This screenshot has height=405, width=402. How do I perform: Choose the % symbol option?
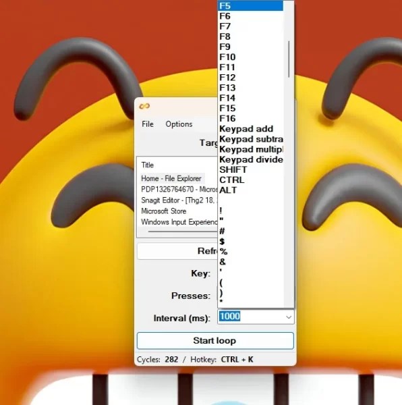[x=250, y=251]
